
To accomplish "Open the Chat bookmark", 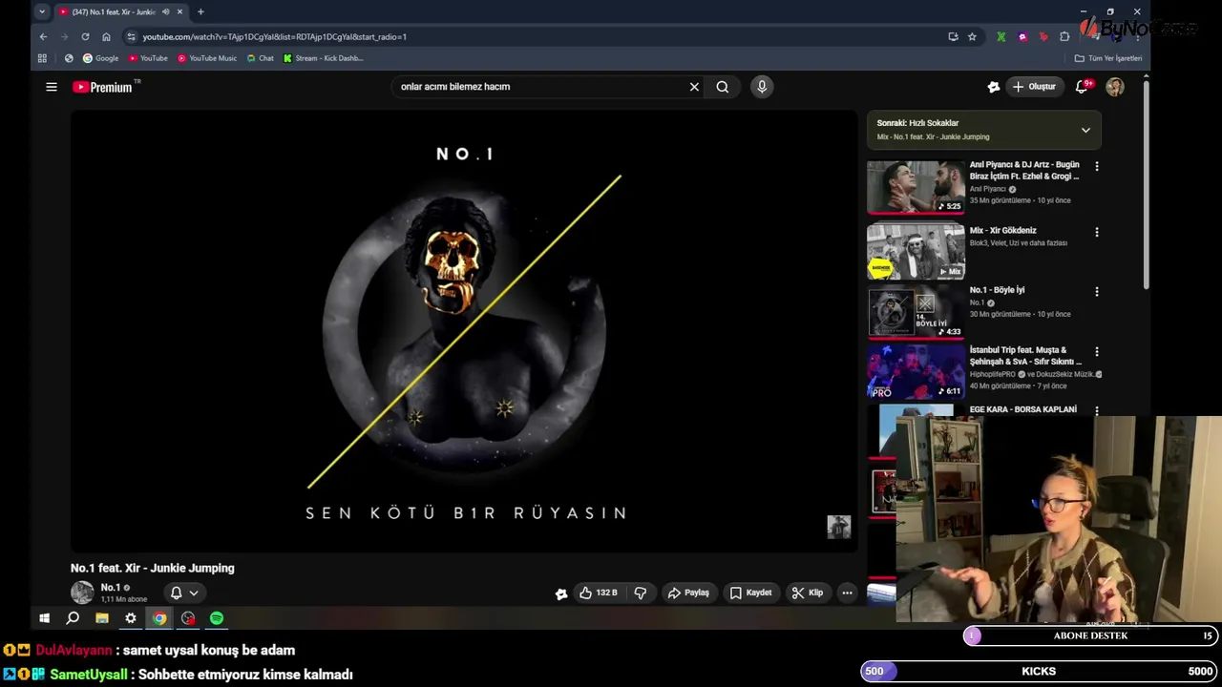I will [260, 58].
